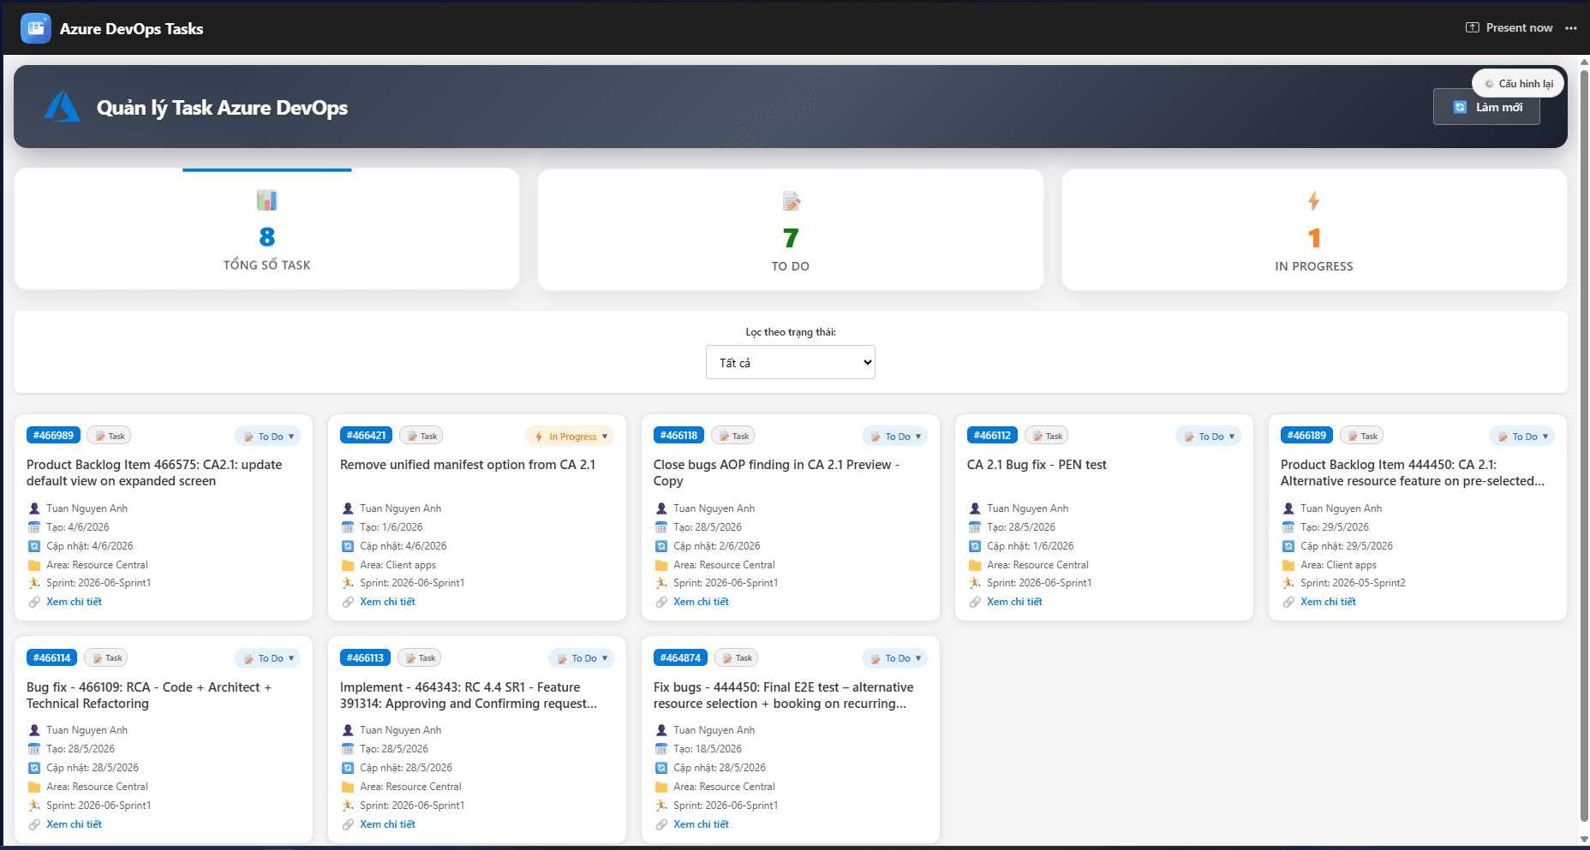Open Xem chi tiết link for task #464874
The height and width of the screenshot is (850, 1590).
[x=701, y=824]
